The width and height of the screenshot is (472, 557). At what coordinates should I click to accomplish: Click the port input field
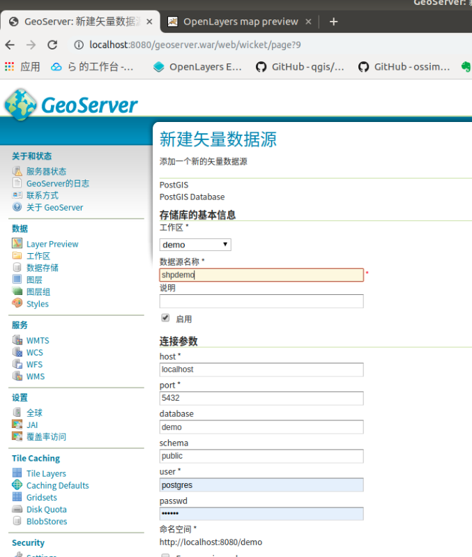(x=261, y=398)
